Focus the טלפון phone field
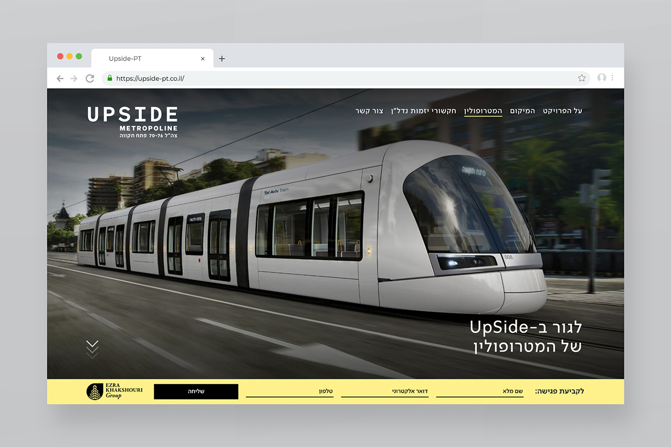 289,392
